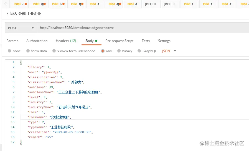249x151 pixels.
Task: Open the JSON format dropdown
Action: click(x=169, y=51)
